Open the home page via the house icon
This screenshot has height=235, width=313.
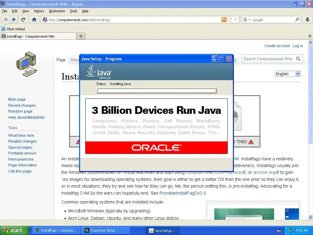[34, 20]
